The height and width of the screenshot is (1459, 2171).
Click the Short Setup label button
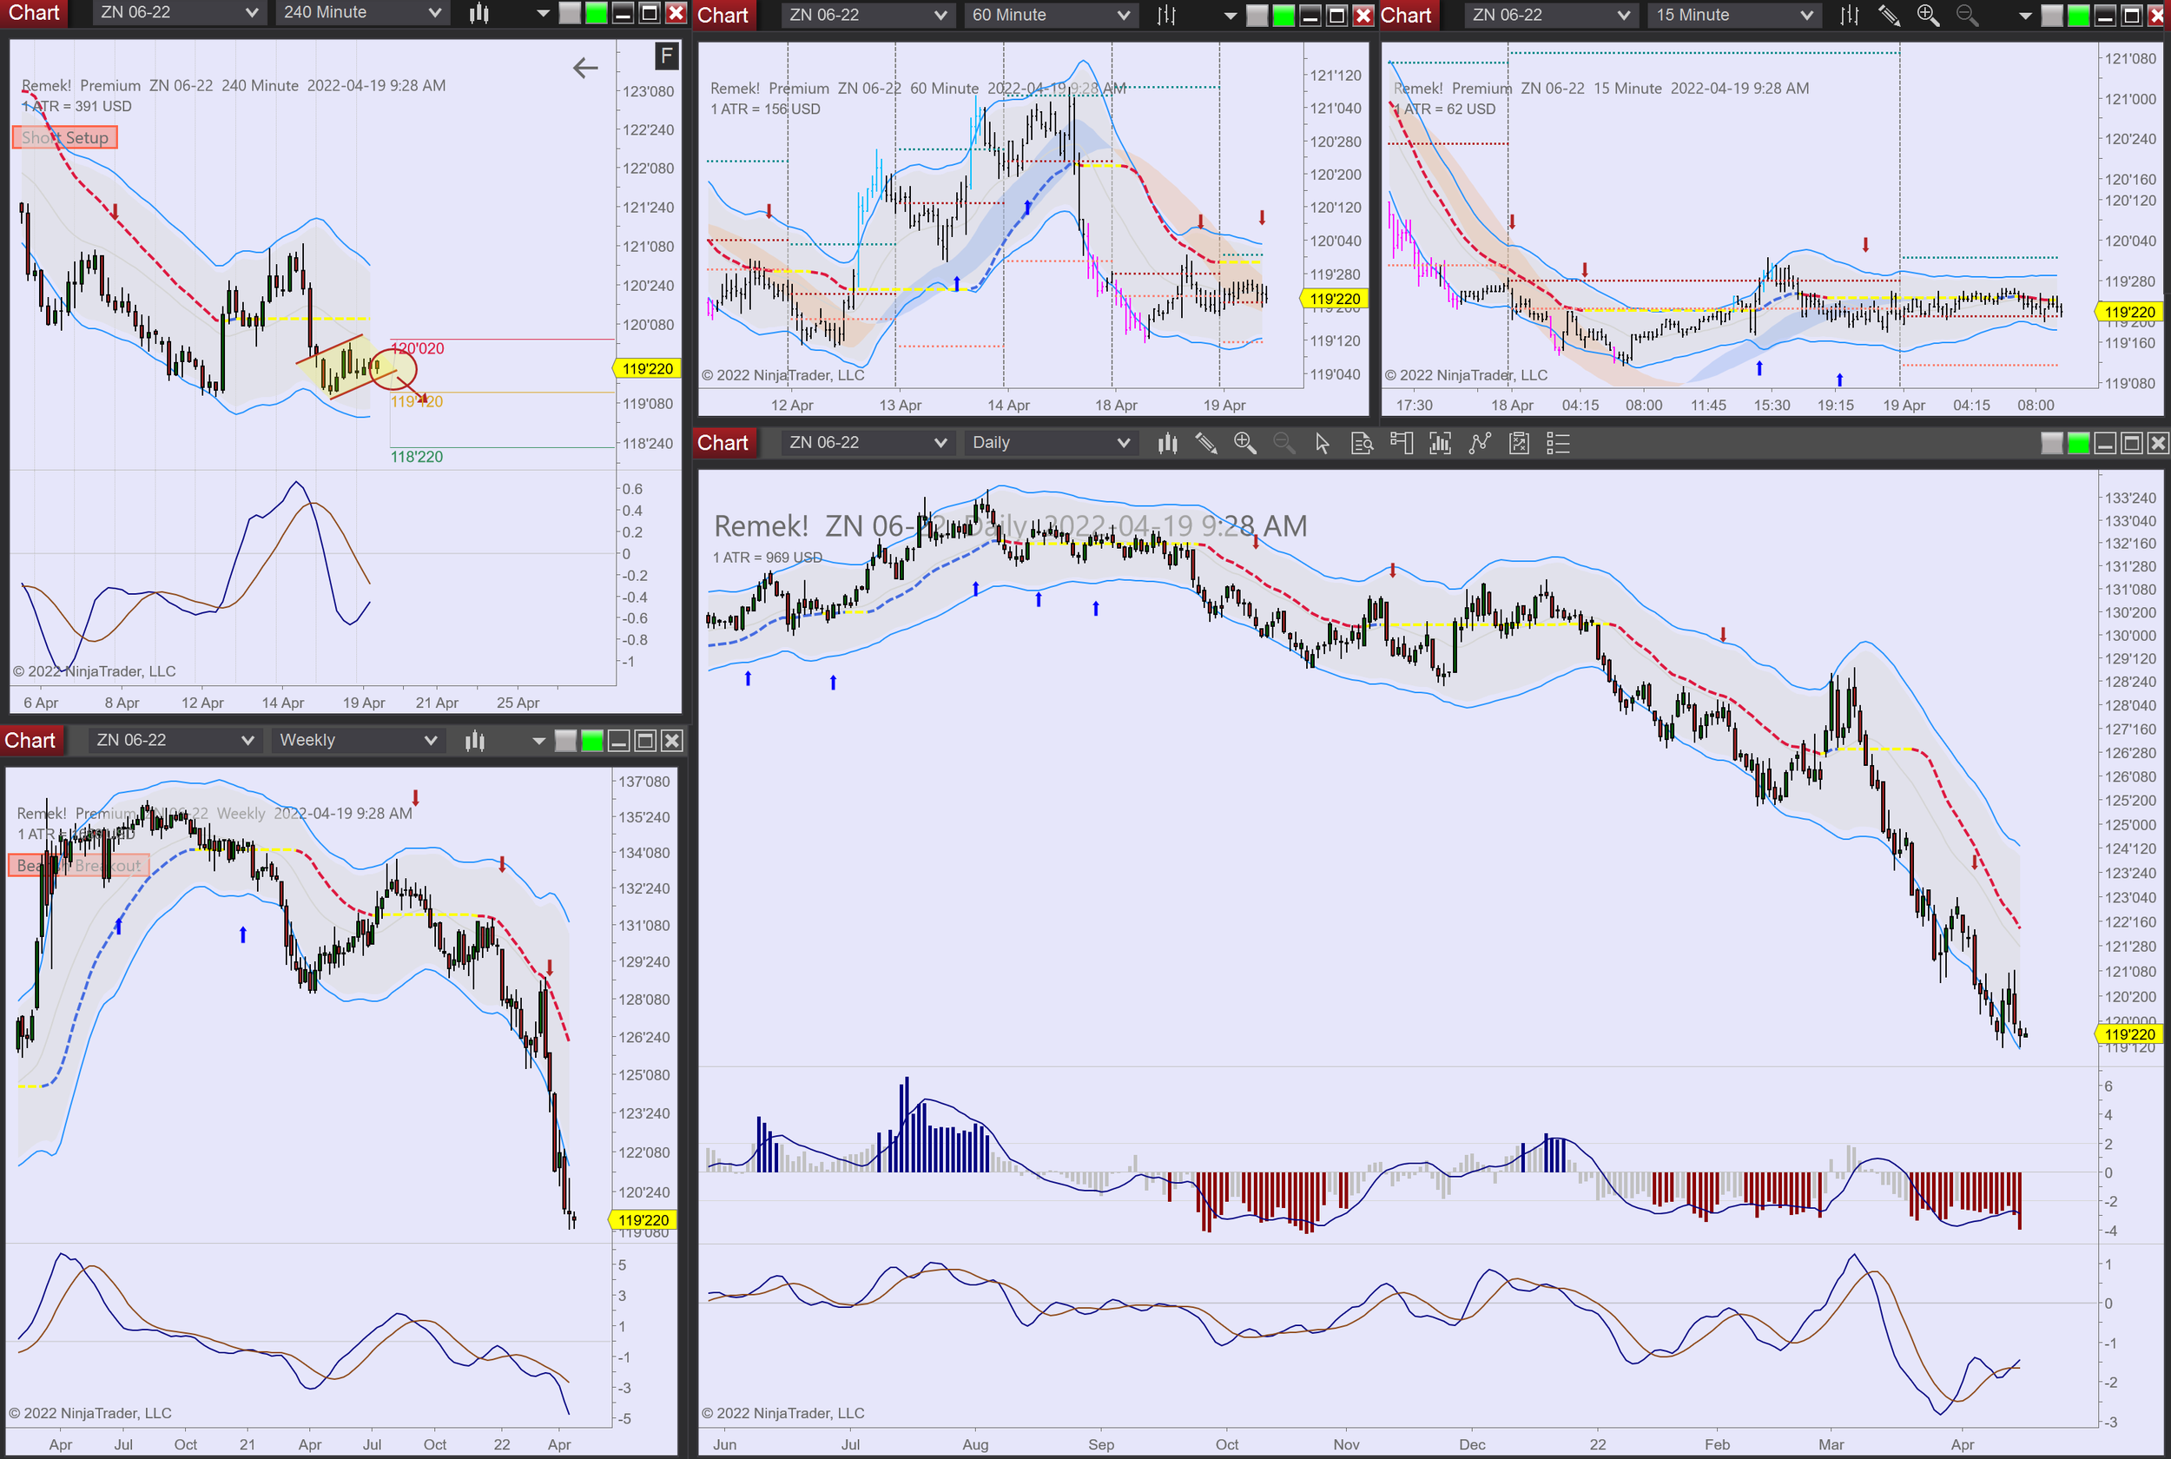point(65,138)
